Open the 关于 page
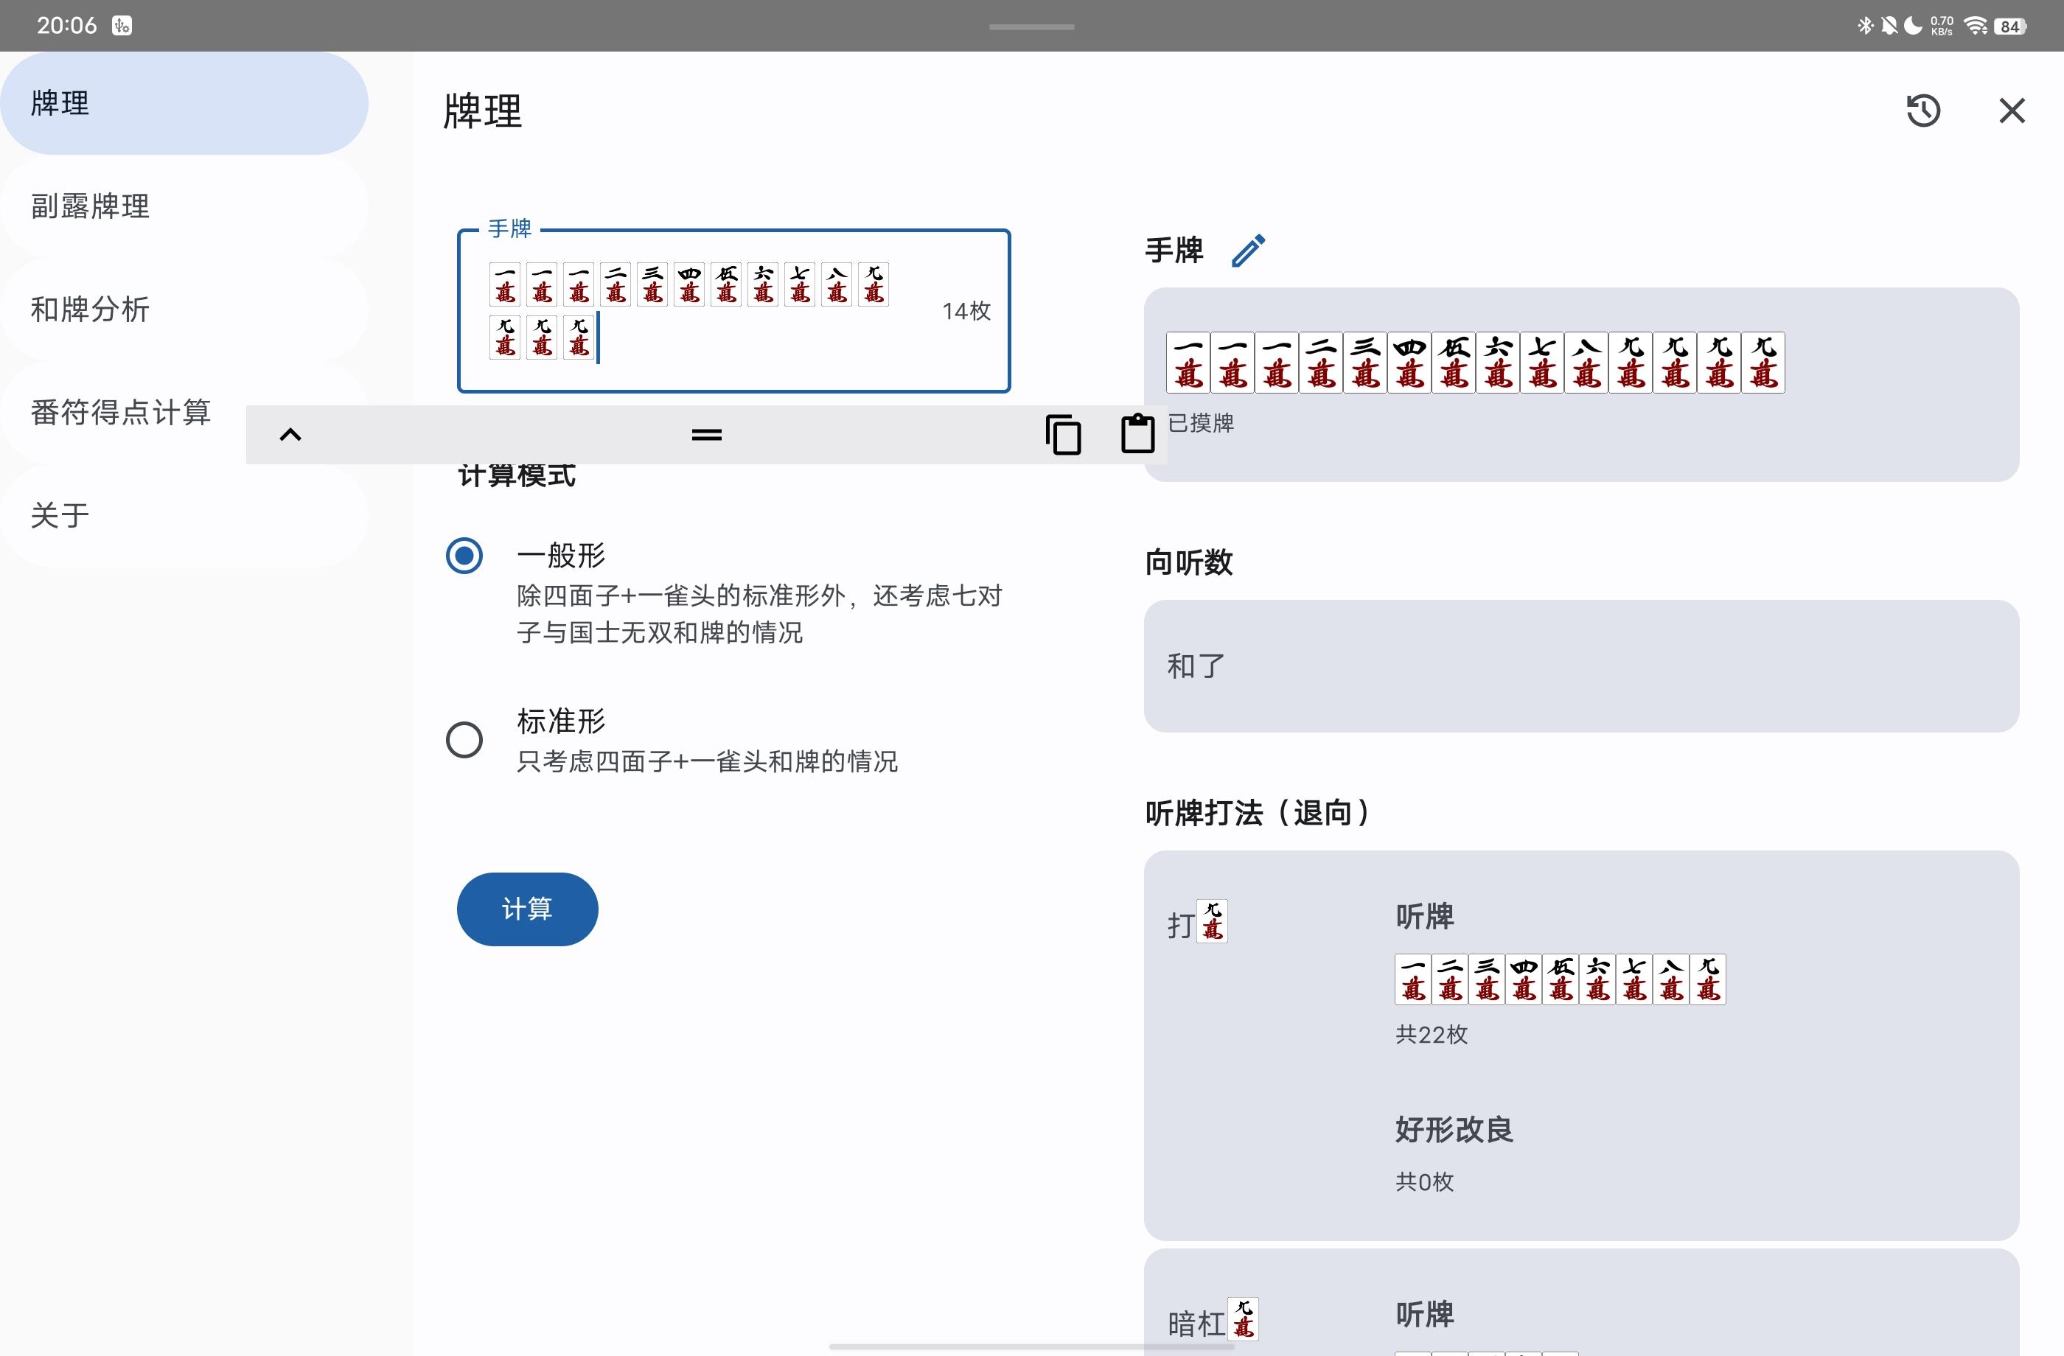This screenshot has height=1356, width=2064. coord(184,515)
